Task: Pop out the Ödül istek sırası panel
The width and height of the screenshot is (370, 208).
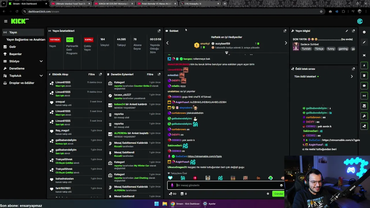Action: 353,69
